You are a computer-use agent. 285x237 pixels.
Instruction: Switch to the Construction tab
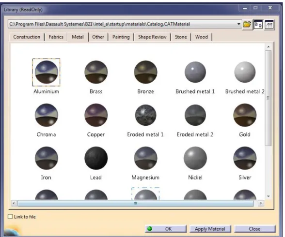[x=27, y=37]
